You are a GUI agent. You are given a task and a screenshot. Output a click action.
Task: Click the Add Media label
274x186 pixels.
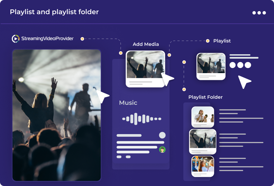pyautogui.click(x=146, y=44)
